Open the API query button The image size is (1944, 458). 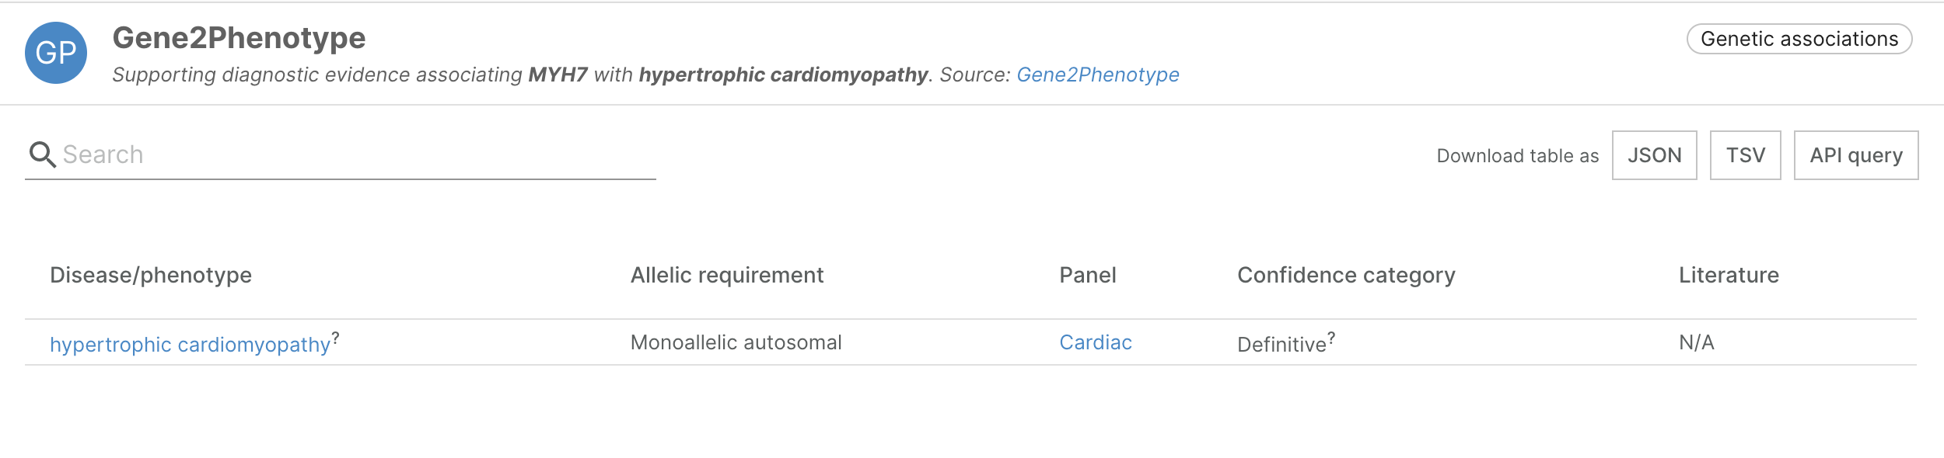pyautogui.click(x=1855, y=155)
